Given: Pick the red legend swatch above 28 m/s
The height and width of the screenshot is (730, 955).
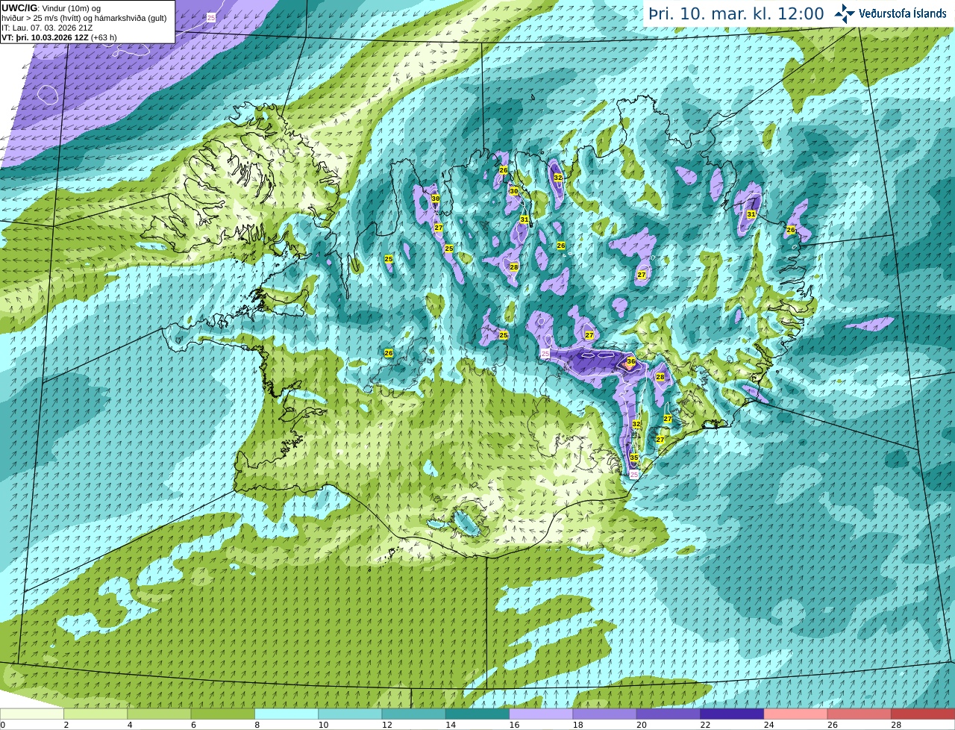Looking at the screenshot, I should point(923,714).
